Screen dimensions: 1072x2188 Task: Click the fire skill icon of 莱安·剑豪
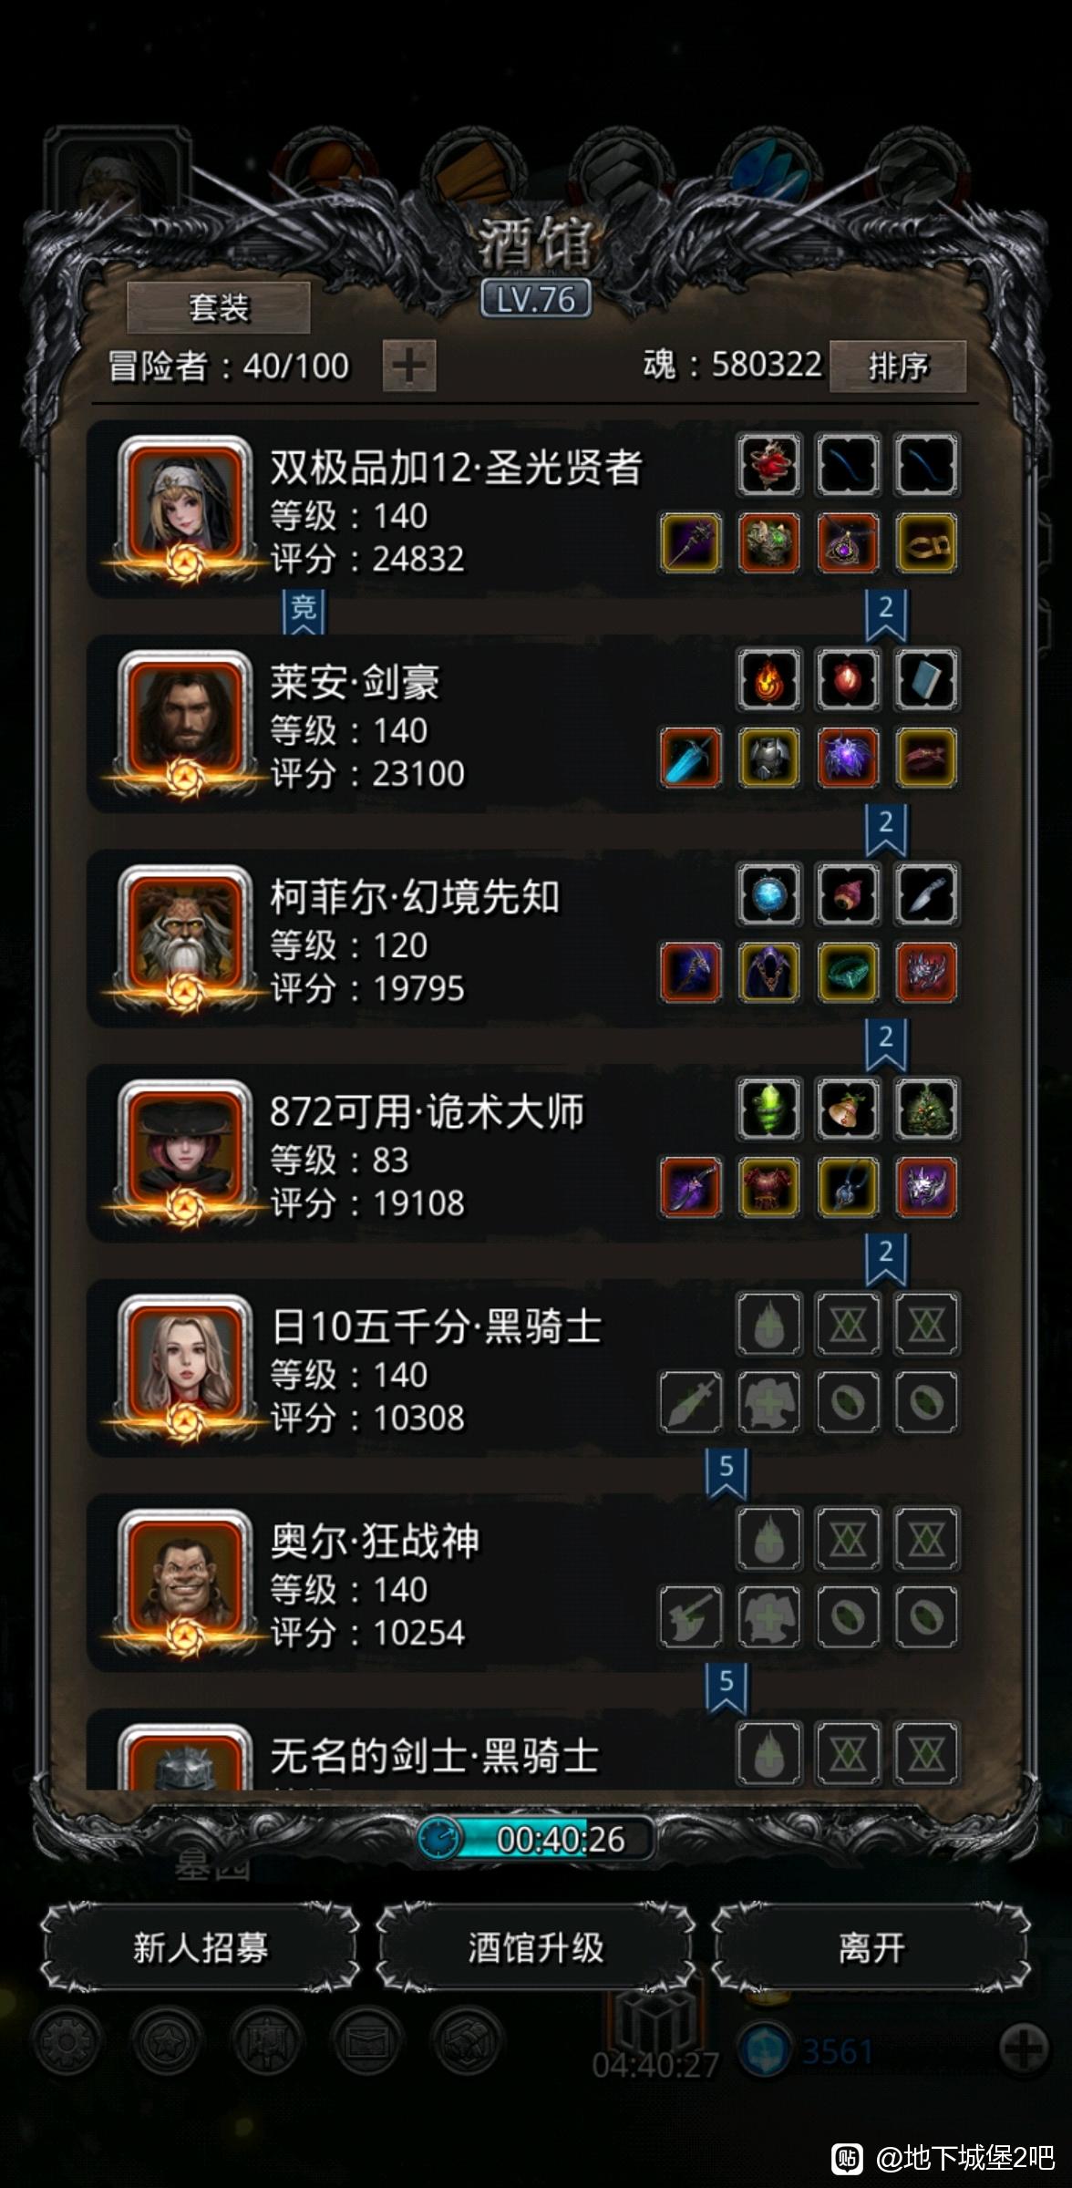(x=769, y=680)
